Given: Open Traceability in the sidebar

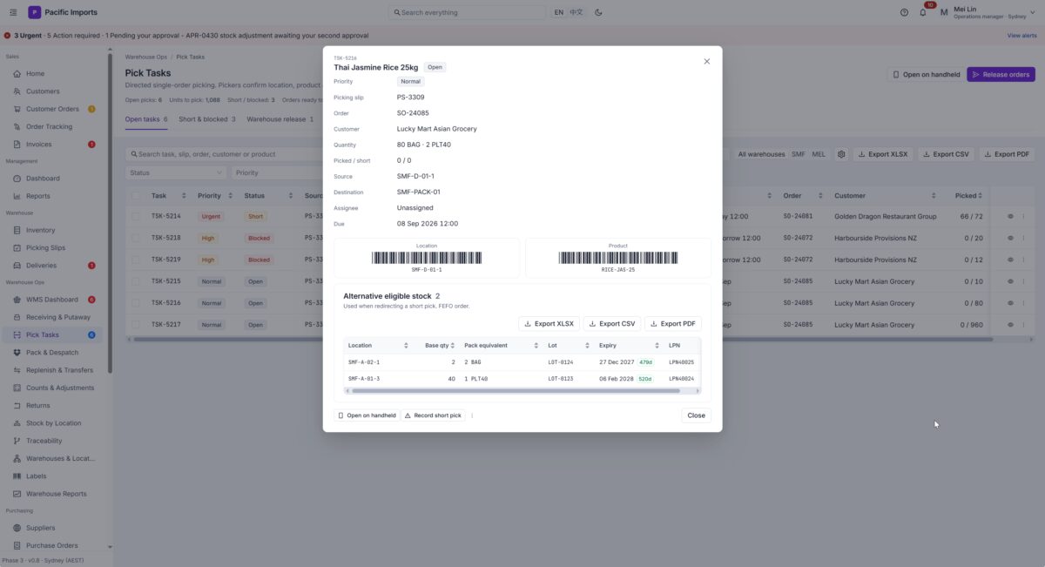Looking at the screenshot, I should pyautogui.click(x=51, y=441).
